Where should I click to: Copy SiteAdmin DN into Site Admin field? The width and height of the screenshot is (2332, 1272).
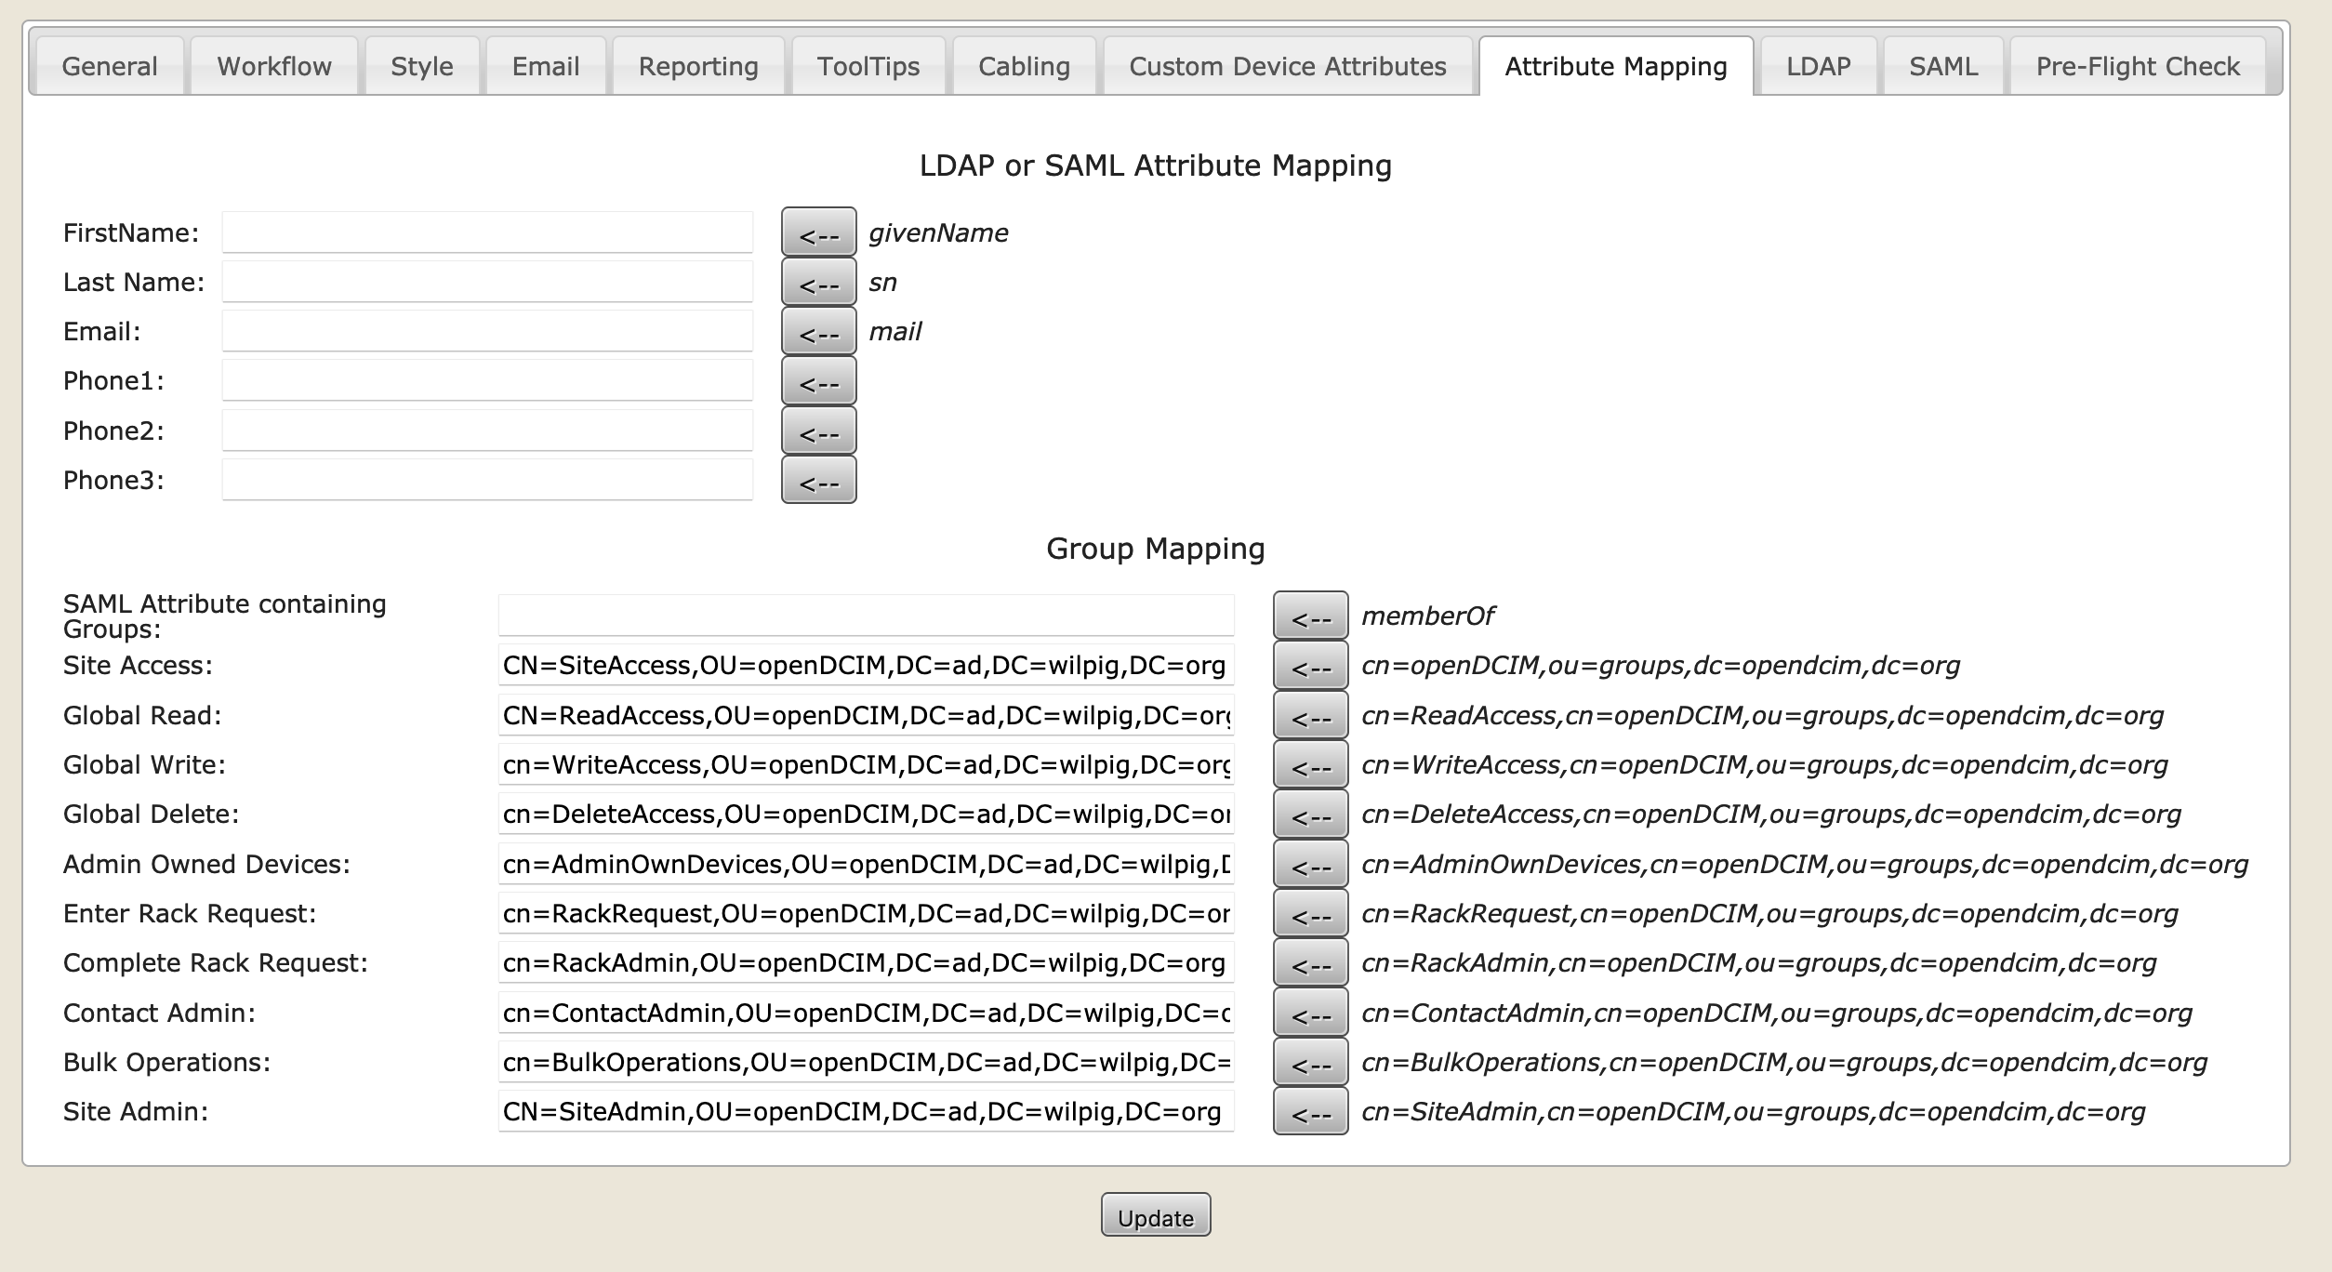point(1311,1112)
